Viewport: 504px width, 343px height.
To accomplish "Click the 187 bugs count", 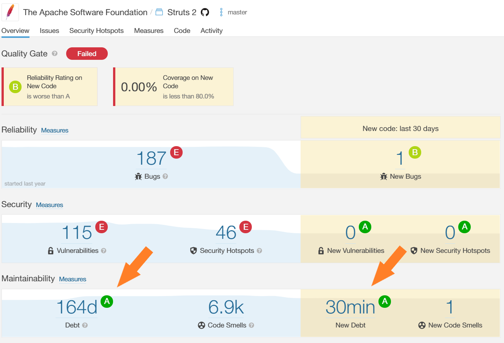I will coord(151,158).
